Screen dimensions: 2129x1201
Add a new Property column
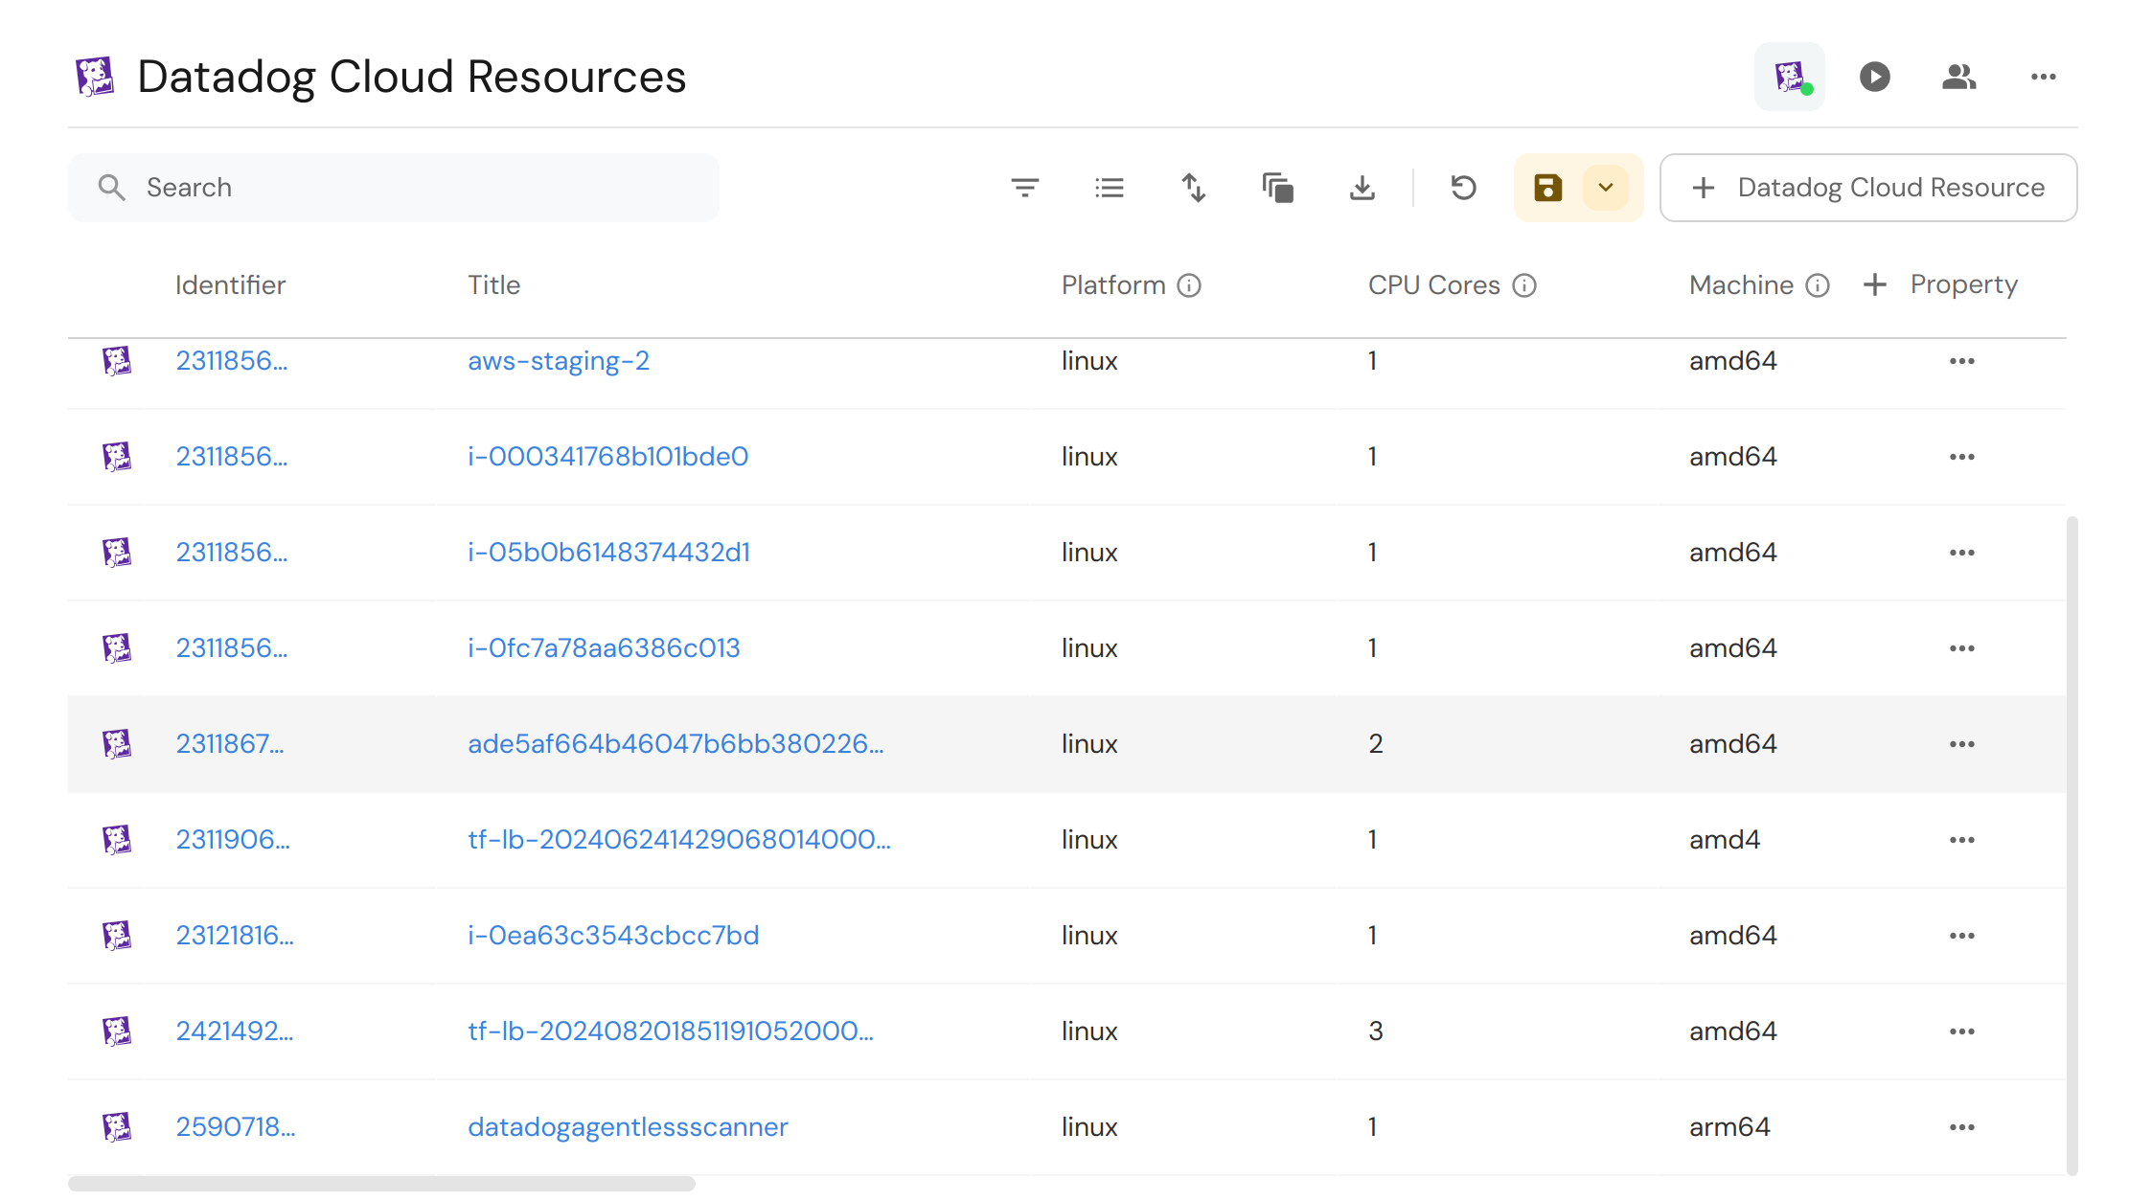click(1941, 284)
